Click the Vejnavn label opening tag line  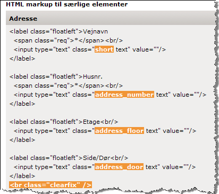click(58, 31)
